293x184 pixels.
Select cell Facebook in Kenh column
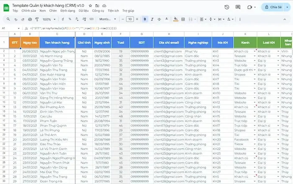[245, 139]
